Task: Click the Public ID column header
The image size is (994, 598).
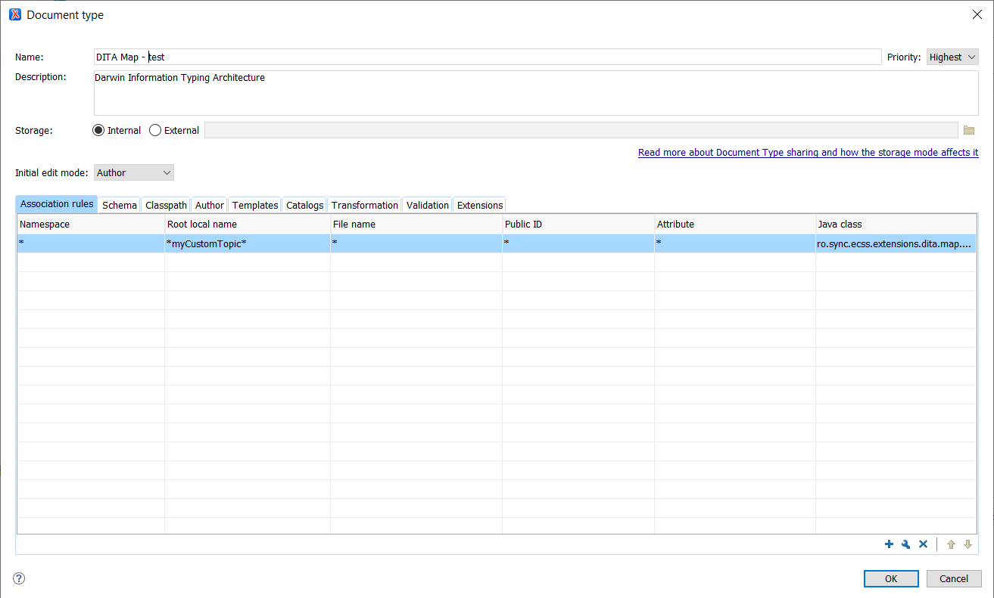Action: pos(578,225)
